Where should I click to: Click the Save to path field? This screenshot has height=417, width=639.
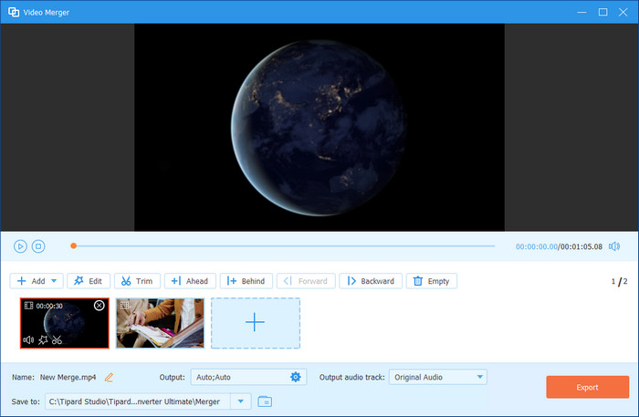click(138, 401)
